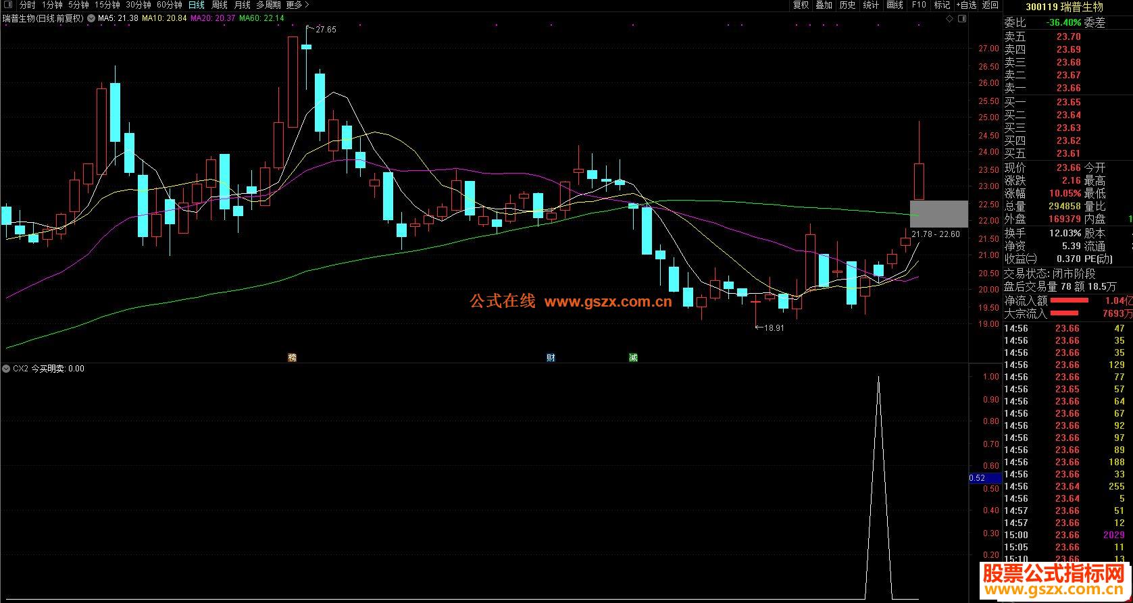Activate 画线 drawing tools

pos(895,5)
